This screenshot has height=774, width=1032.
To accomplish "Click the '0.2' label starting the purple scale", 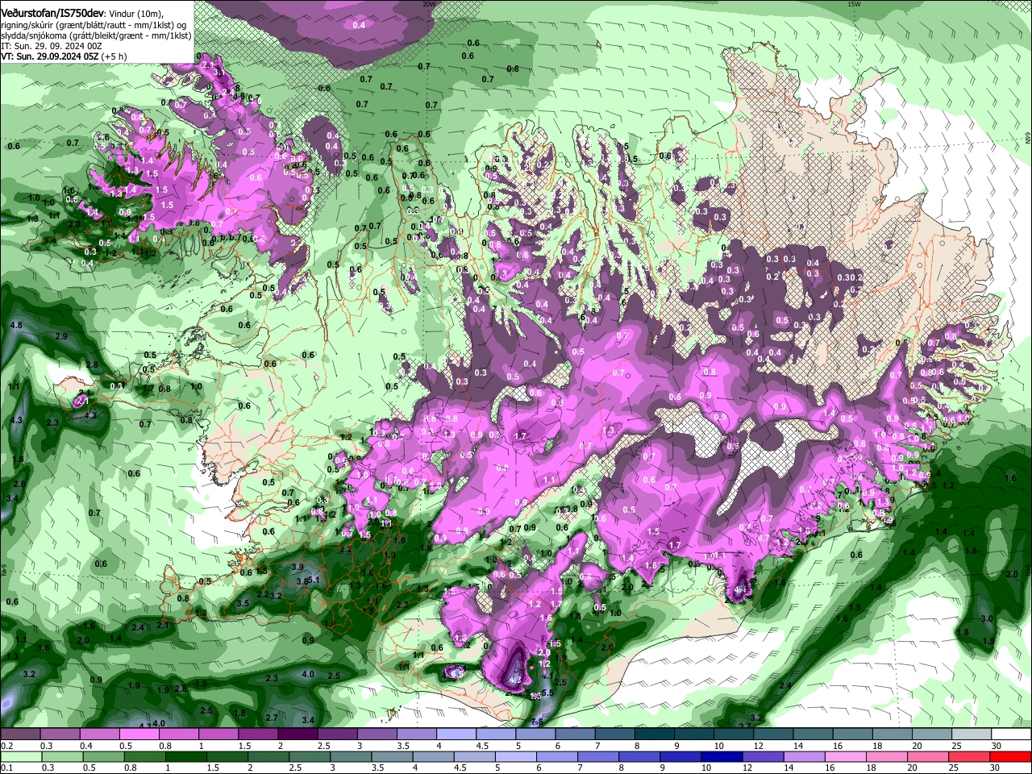I will (6, 746).
